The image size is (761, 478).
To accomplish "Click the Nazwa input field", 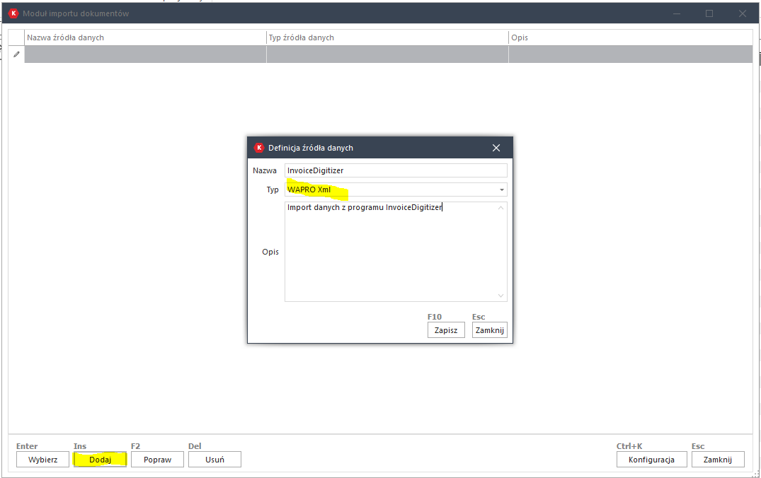I will (396, 170).
